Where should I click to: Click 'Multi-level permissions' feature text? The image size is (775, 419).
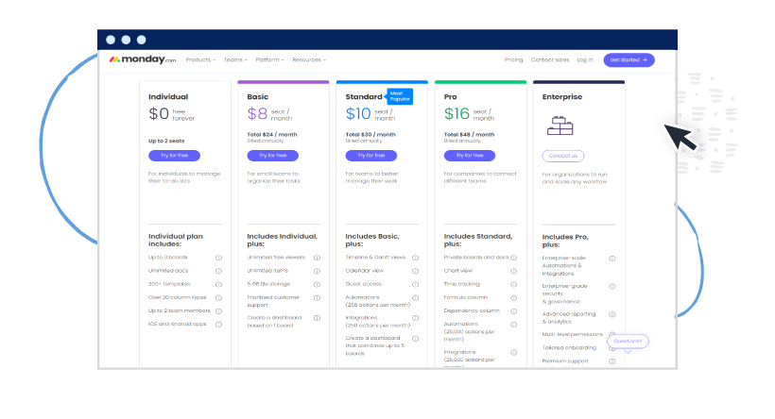(x=573, y=334)
